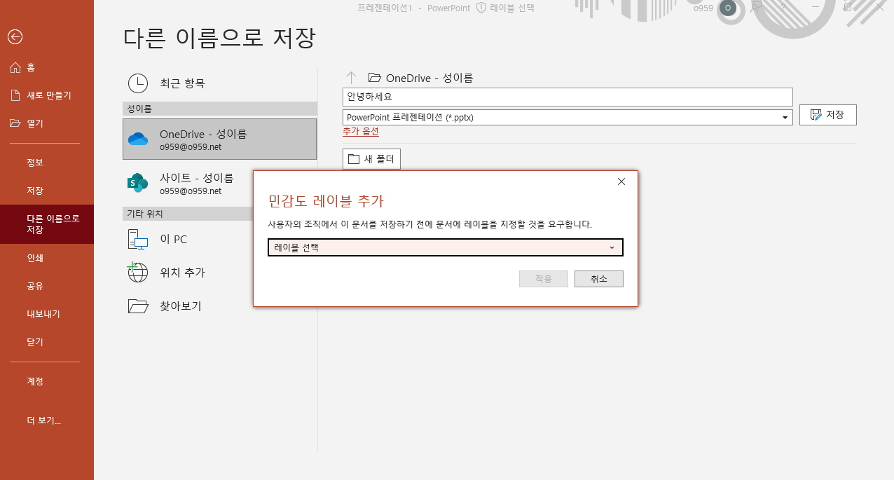
Task: Open the 인쇄 sidebar item
Action: point(47,258)
